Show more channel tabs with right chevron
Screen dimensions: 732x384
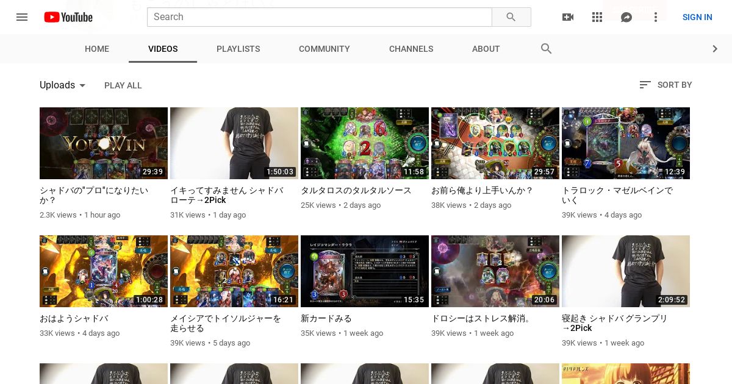pos(715,49)
